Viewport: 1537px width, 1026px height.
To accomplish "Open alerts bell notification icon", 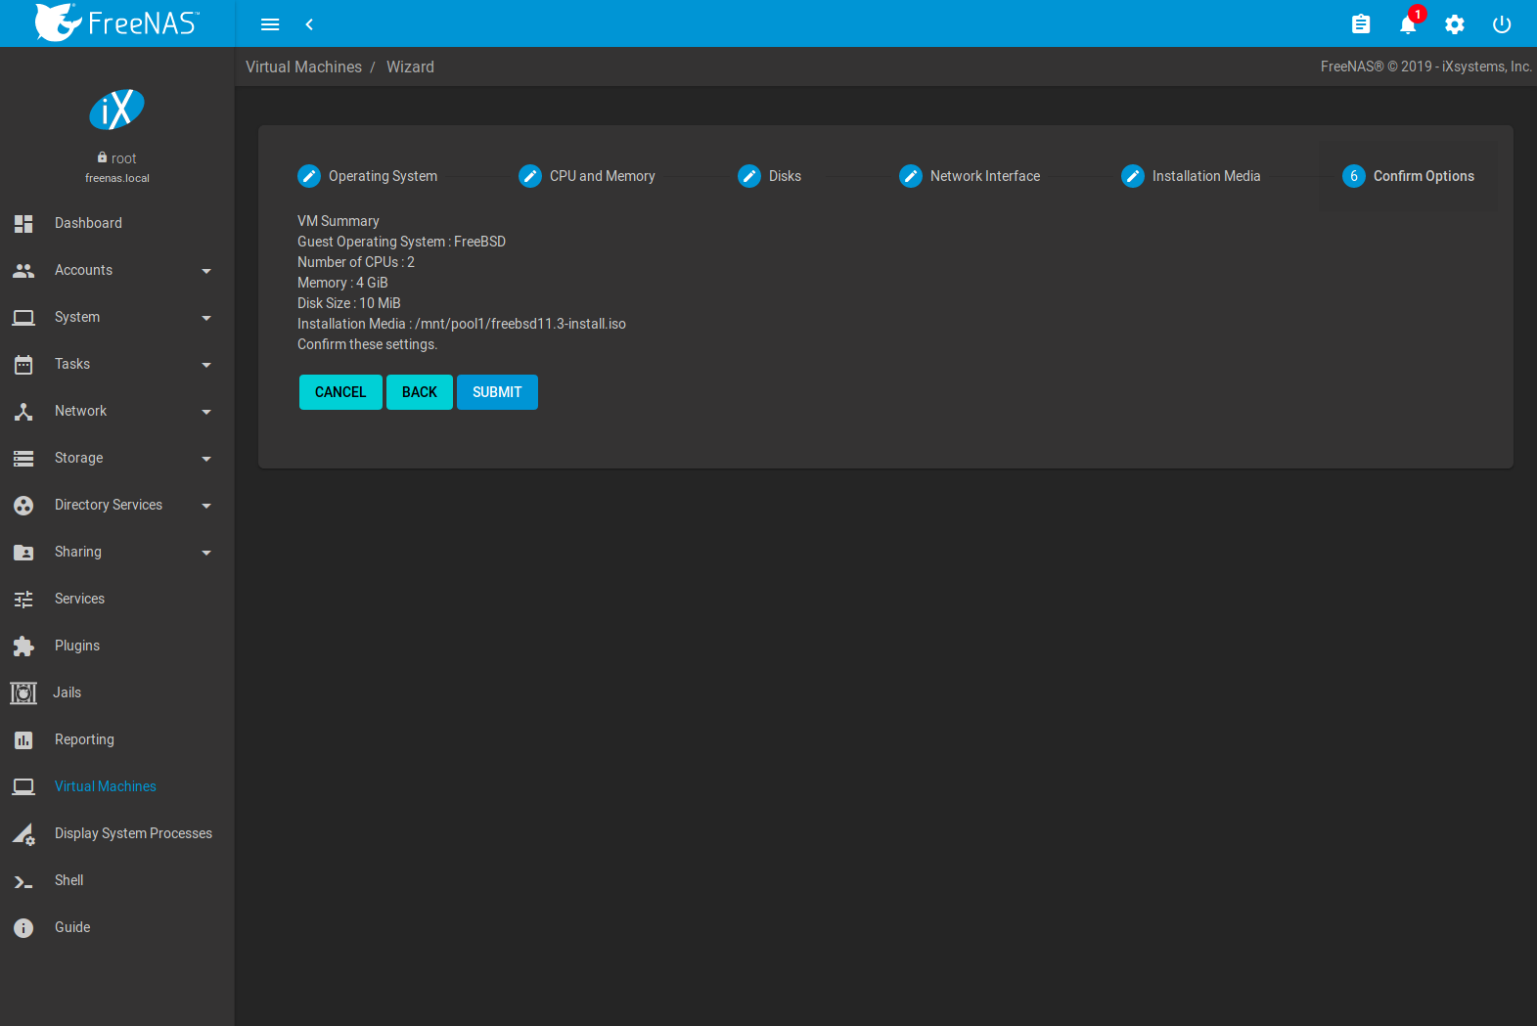I will 1408,24.
